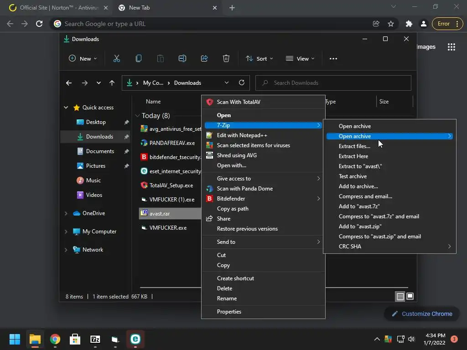The image size is (467, 350).
Task: Open the View dropdown
Action: coord(300,59)
